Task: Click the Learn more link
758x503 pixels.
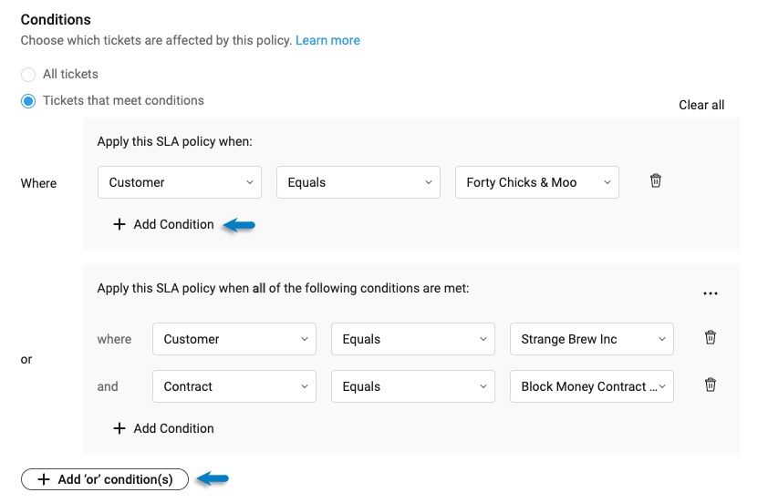Action: [x=327, y=40]
